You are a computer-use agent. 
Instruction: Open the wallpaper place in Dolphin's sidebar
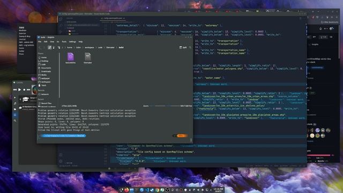44,78
